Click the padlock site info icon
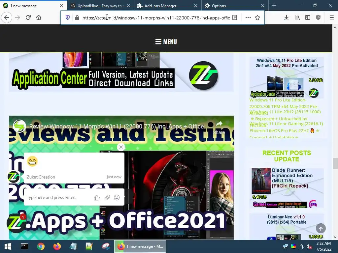This screenshot has height=253, width=338. 77,18
